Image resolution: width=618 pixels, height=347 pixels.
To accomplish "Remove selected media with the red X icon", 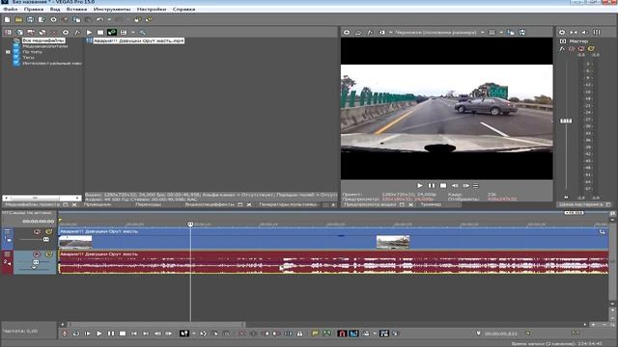I will click(x=54, y=32).
